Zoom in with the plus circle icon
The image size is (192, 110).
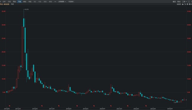[x=187, y=4]
